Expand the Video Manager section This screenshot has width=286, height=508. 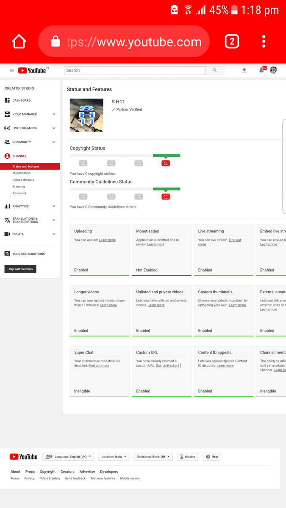coord(54,114)
